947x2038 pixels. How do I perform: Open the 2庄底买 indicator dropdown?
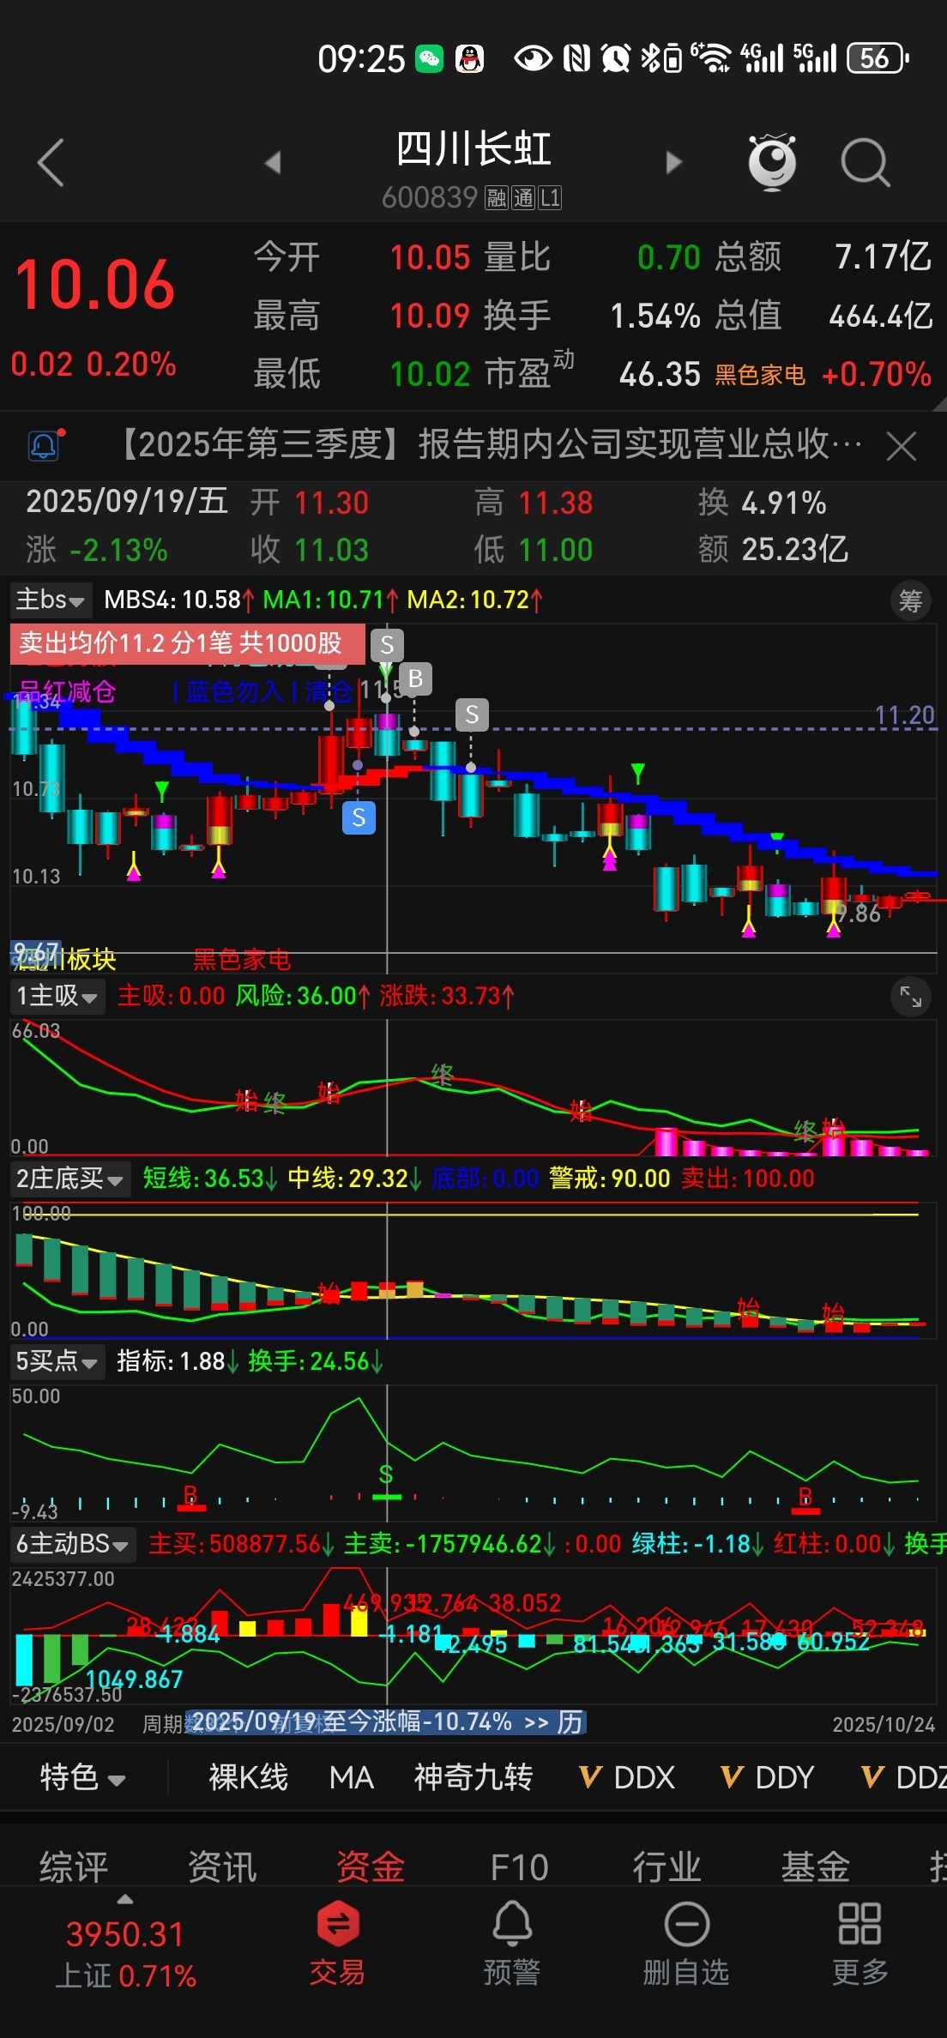point(69,1179)
